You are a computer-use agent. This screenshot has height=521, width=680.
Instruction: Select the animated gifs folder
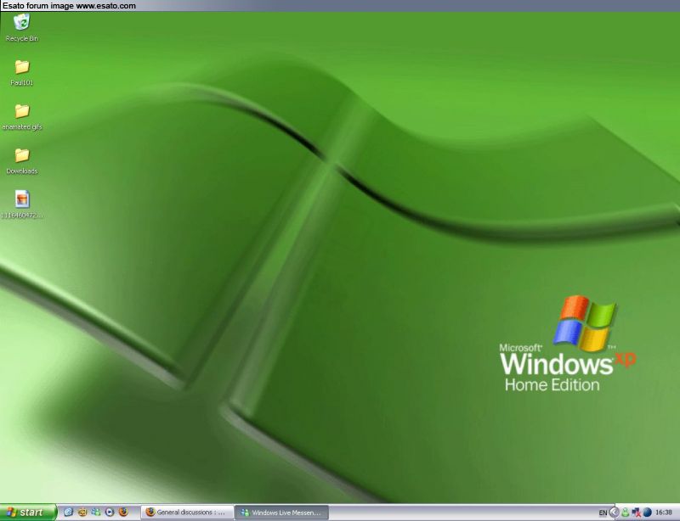(x=22, y=117)
